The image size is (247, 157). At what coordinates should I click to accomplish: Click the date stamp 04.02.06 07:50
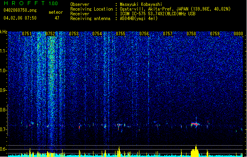pyautogui.click(x=20, y=18)
